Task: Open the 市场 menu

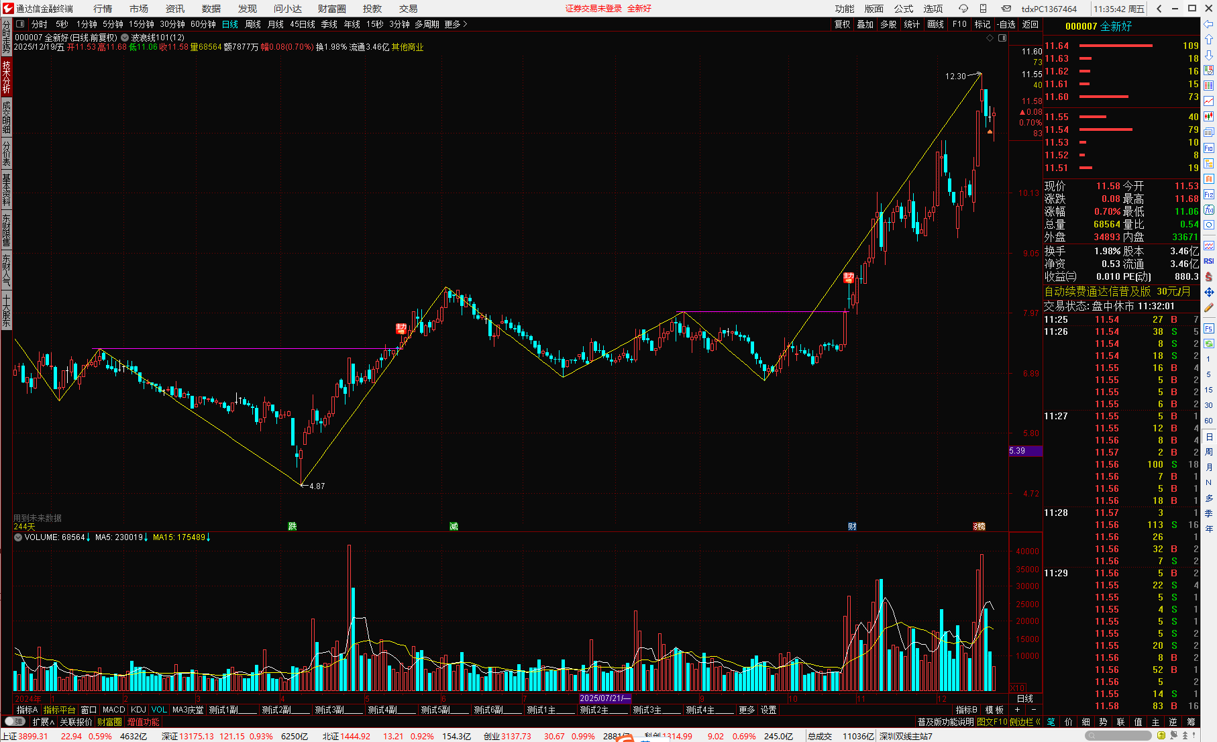Action: coord(139,9)
